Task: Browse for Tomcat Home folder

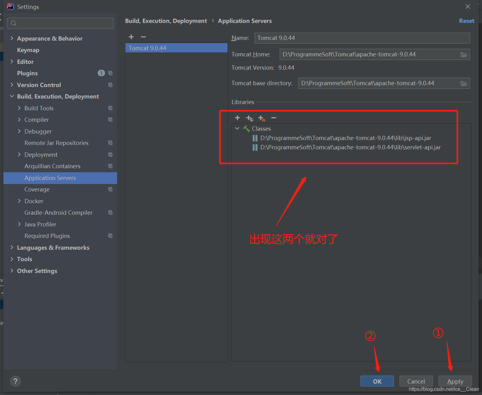Action: click(464, 55)
